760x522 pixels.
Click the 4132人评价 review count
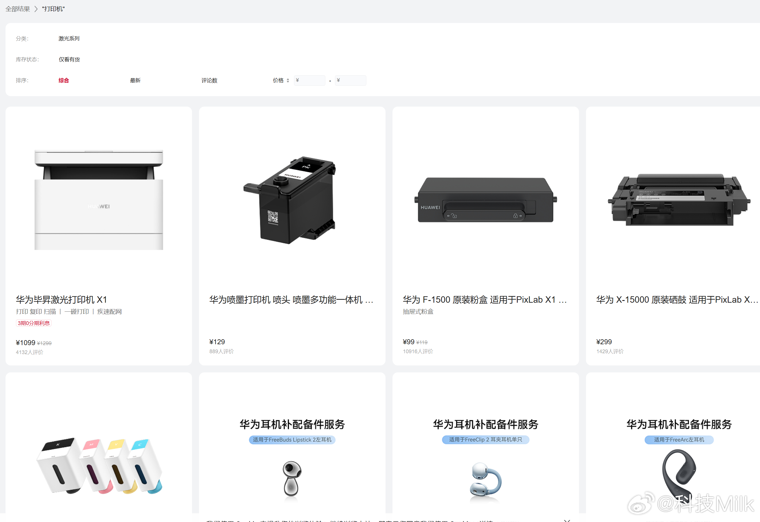[x=29, y=352]
